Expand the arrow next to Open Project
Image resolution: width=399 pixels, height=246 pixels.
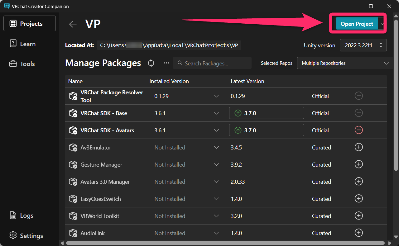[382, 24]
